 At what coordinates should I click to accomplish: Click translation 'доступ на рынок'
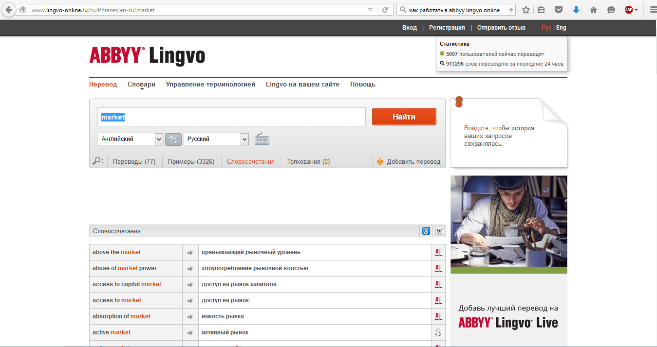click(225, 300)
